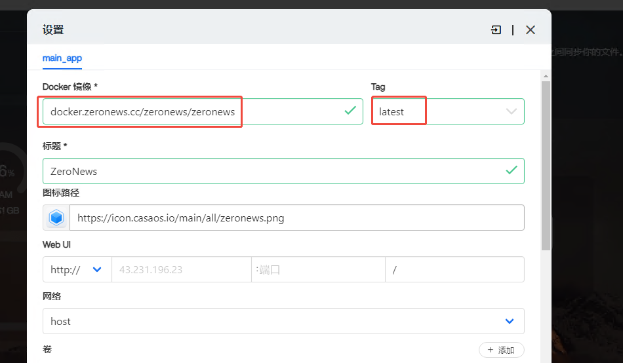This screenshot has width=623, height=363.
Task: Click the 添加 button for volumes
Action: tap(502, 350)
